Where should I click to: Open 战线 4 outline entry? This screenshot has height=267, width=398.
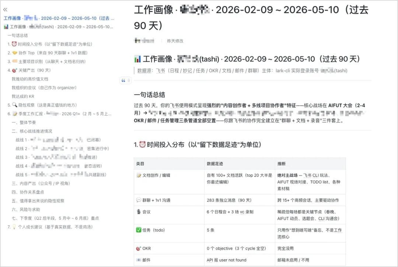pos(59,166)
